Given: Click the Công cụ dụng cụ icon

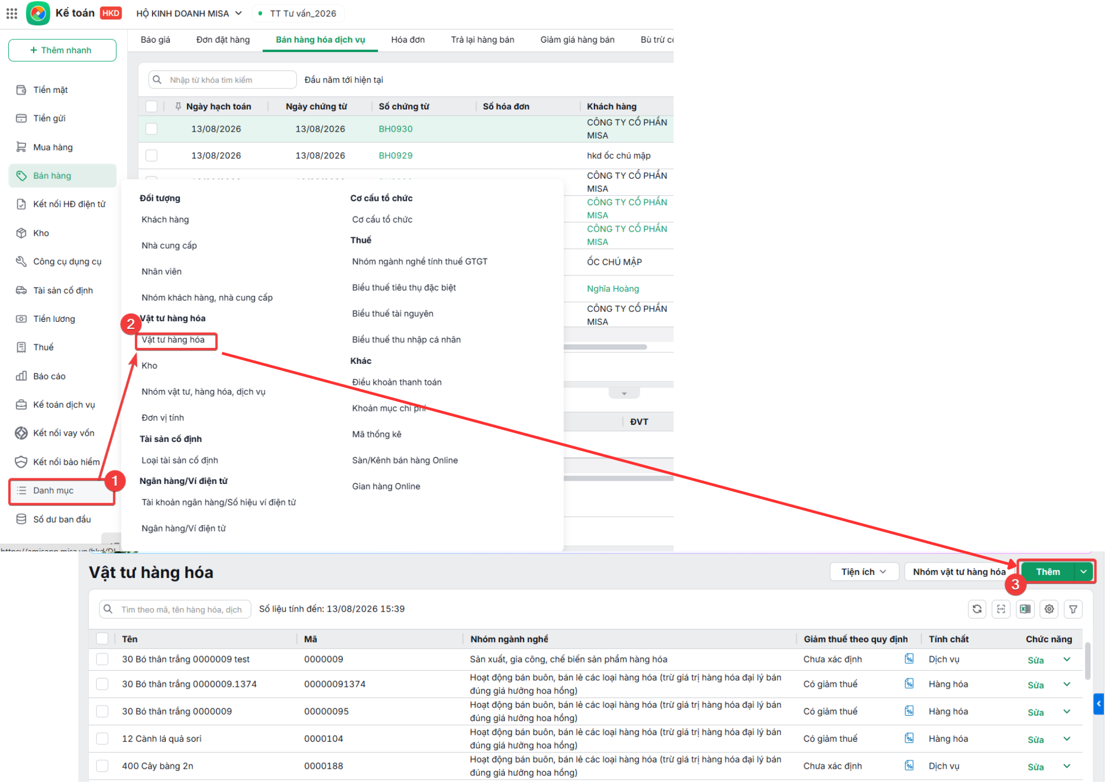Looking at the screenshot, I should click(x=21, y=261).
